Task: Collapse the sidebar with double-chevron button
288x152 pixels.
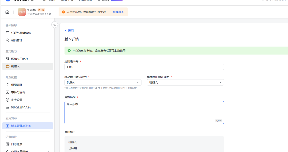Action: (55, 25)
